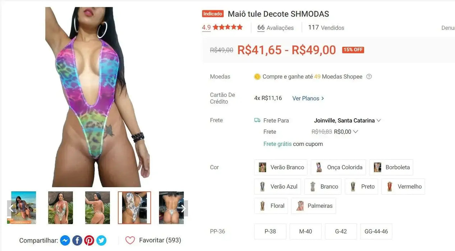This screenshot has width=455, height=251.
Task: Share product on Facebook
Action: [77, 240]
